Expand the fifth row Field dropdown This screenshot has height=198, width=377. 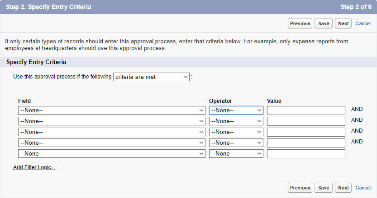112,154
